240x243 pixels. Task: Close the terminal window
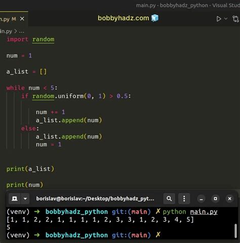click(229, 199)
